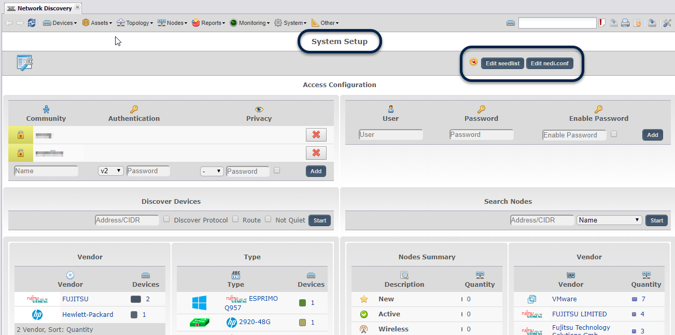This screenshot has height=335, width=675.
Task: Click the blue quantity bar beside VMware
Action: [634, 299]
